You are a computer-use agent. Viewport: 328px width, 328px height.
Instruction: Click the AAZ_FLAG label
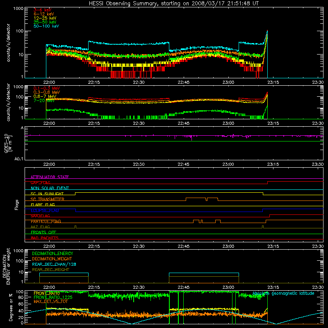(40, 227)
